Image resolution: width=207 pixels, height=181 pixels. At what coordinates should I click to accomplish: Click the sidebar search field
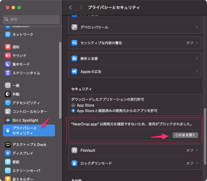31,19
